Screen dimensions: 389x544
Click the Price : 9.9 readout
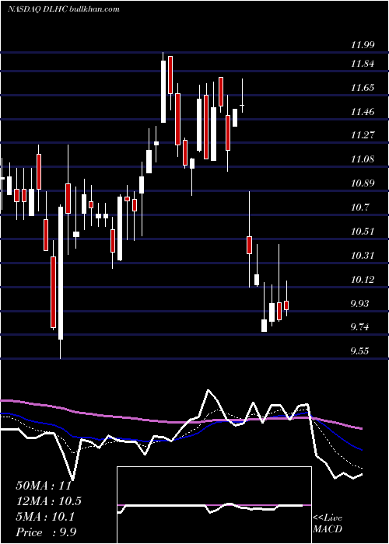46,532
